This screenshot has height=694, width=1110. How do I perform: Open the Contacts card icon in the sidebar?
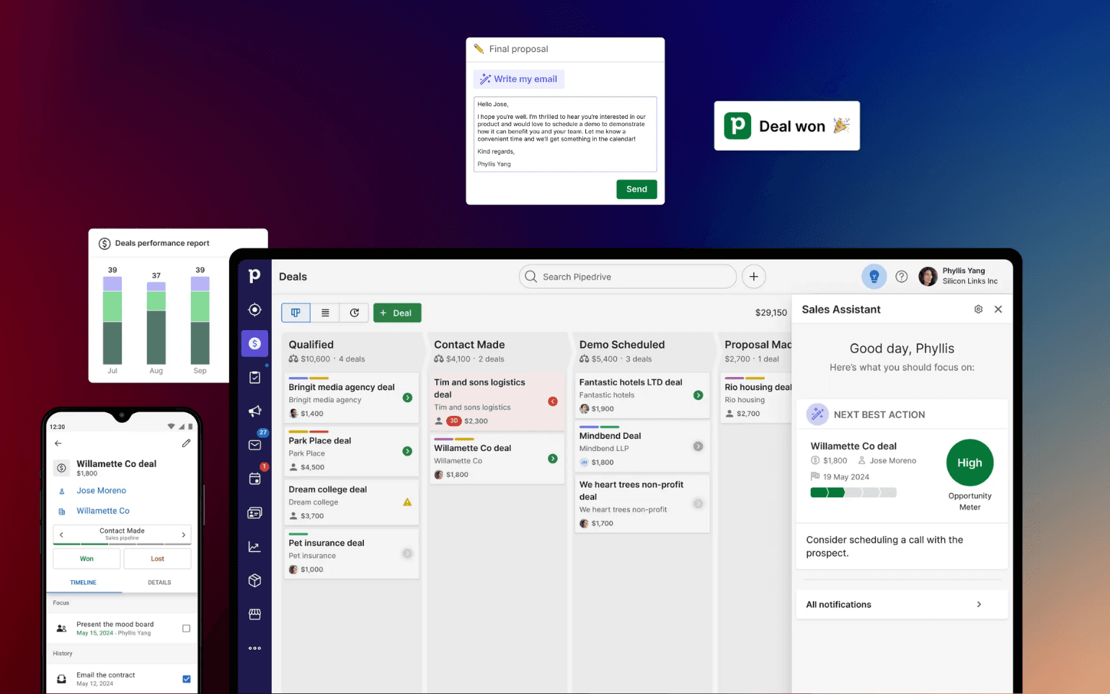(x=254, y=513)
